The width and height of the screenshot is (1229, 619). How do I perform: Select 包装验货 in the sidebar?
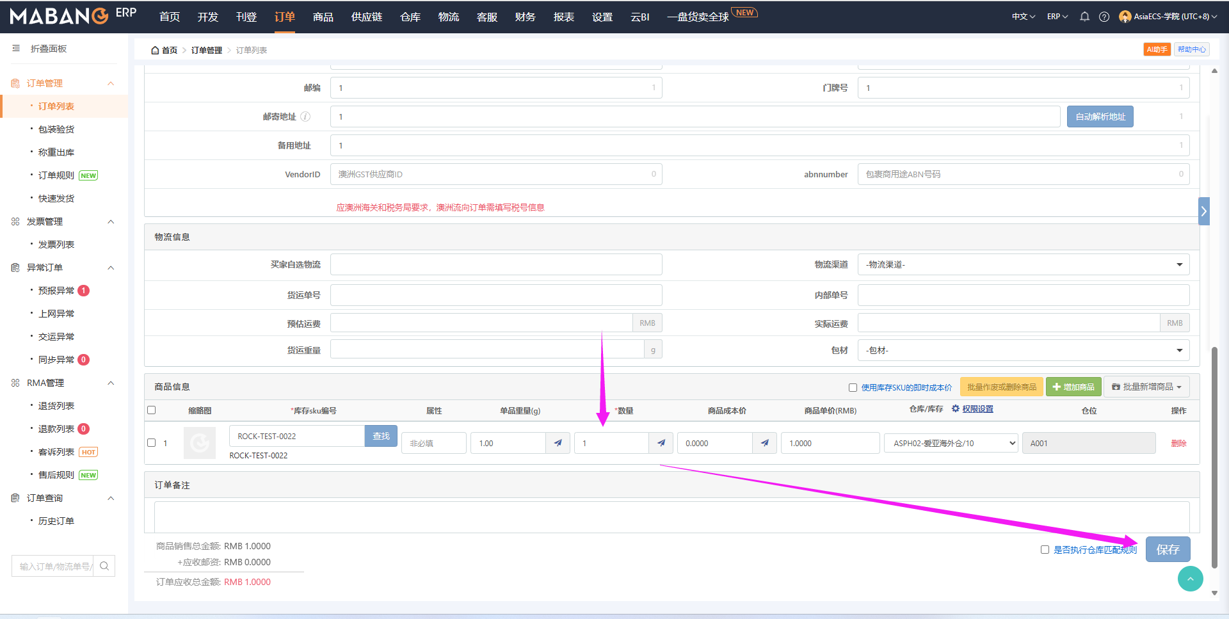click(x=56, y=129)
